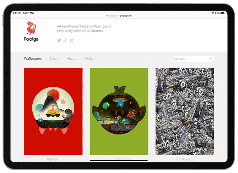The width and height of the screenshot is (238, 173).
Task: Click the Poolga wordmark text
Action: [31, 39]
